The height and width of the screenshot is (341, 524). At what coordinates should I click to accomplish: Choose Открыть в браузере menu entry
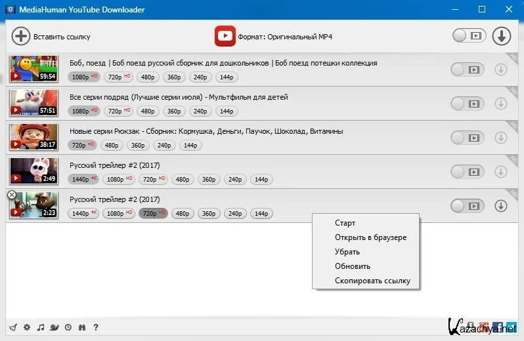pos(366,237)
